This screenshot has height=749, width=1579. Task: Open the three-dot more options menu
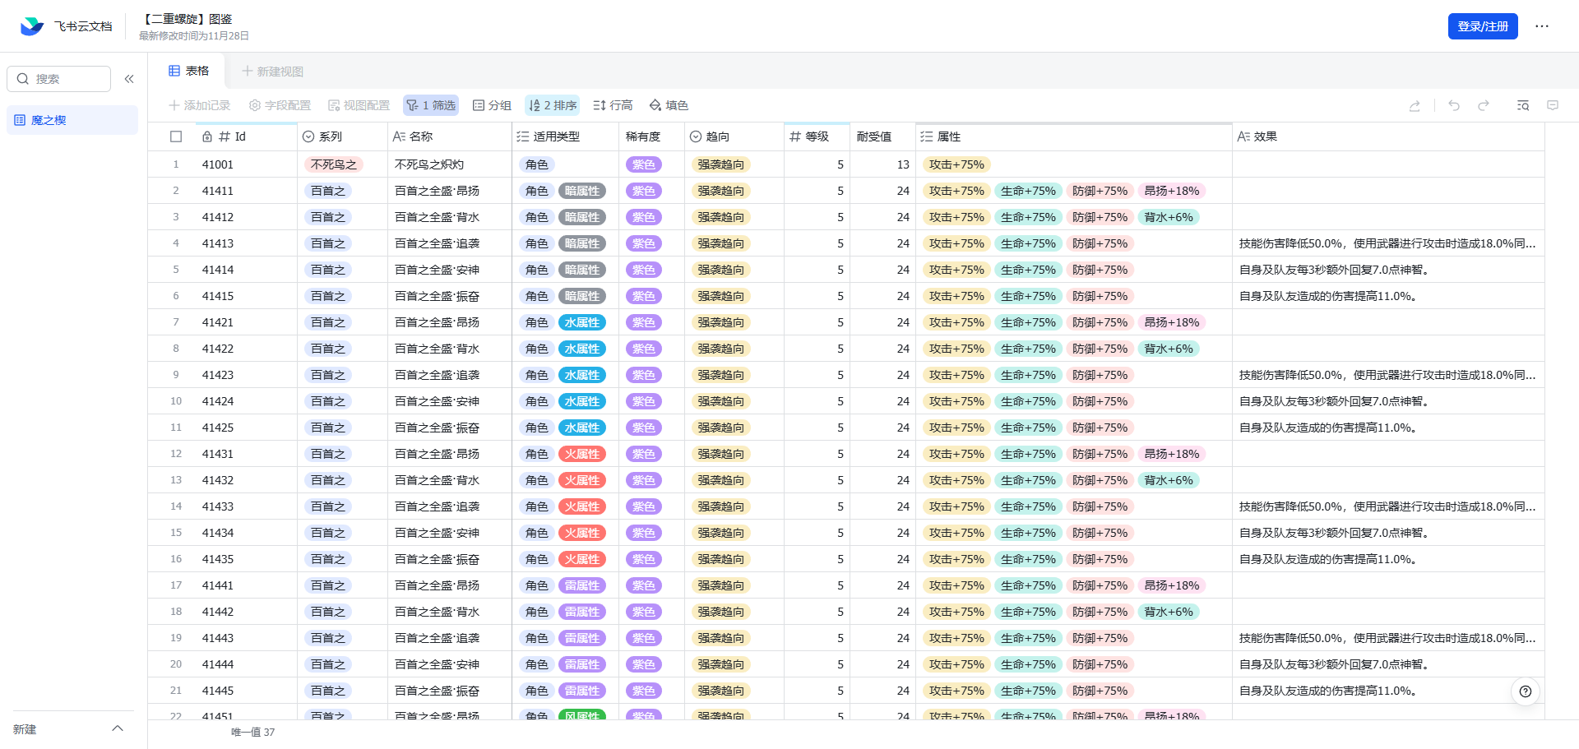click(1542, 26)
